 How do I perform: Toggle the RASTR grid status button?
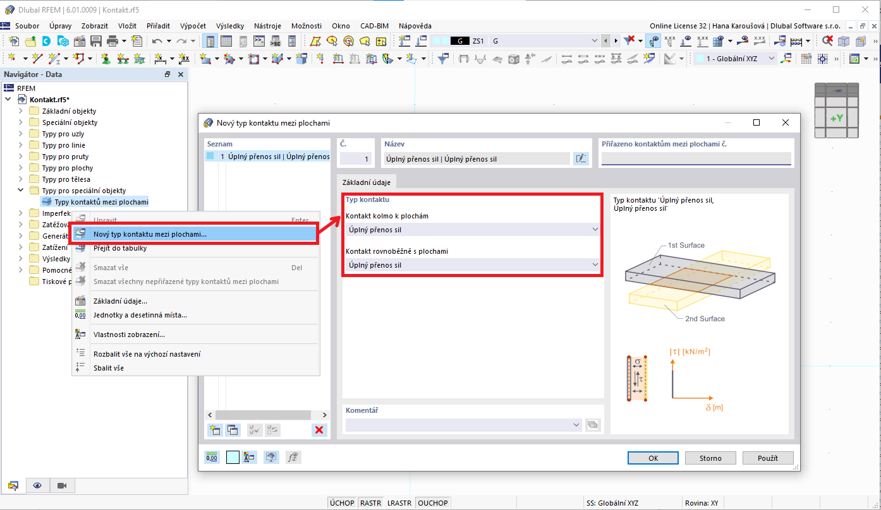371,503
